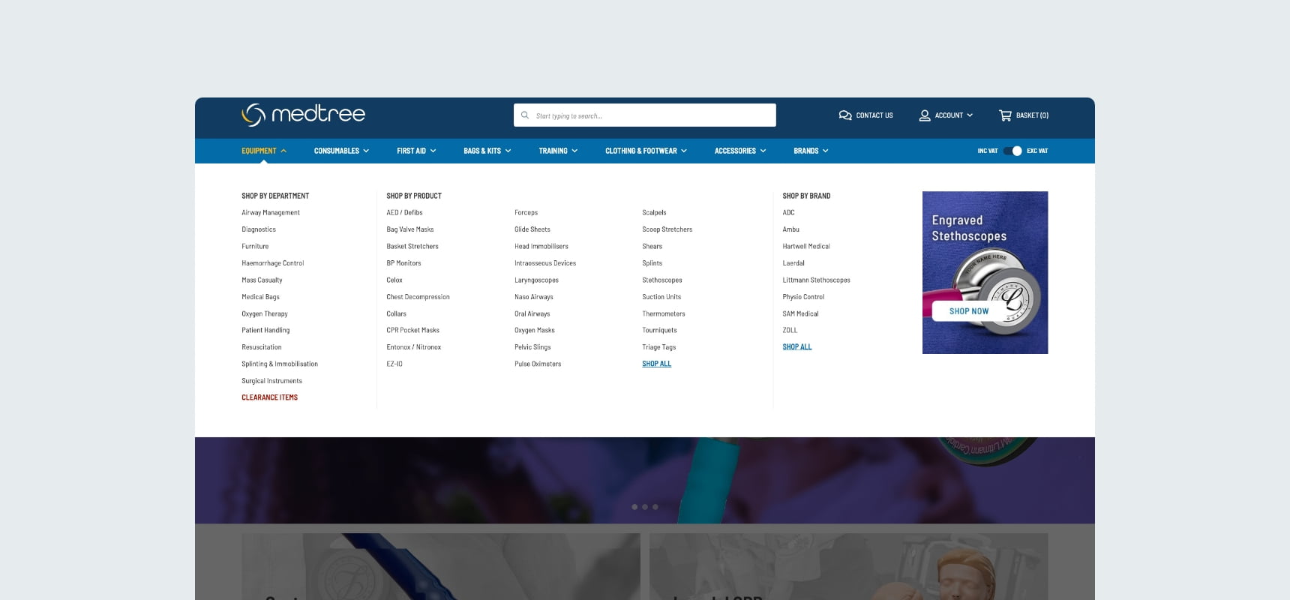Select the Equipment menu label
1290x600 pixels.
click(259, 151)
